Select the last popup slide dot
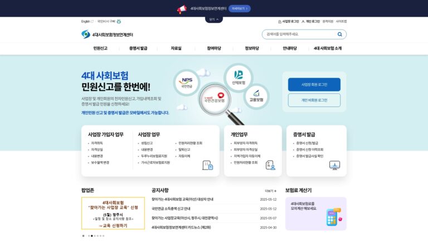This screenshot has width=428, height=241. click(104, 236)
